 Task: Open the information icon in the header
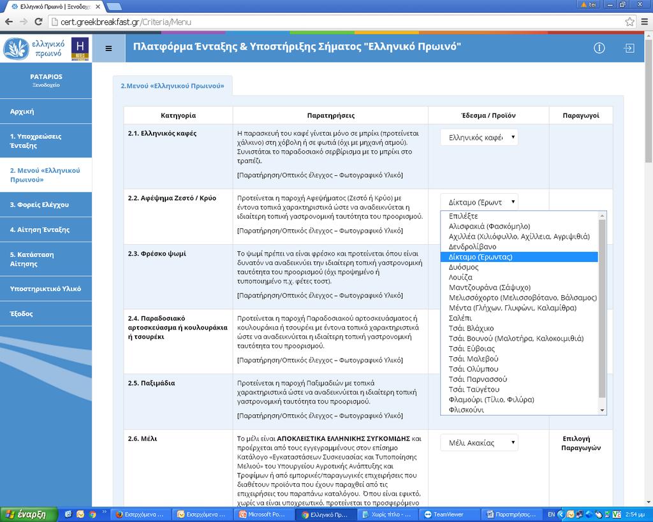599,48
